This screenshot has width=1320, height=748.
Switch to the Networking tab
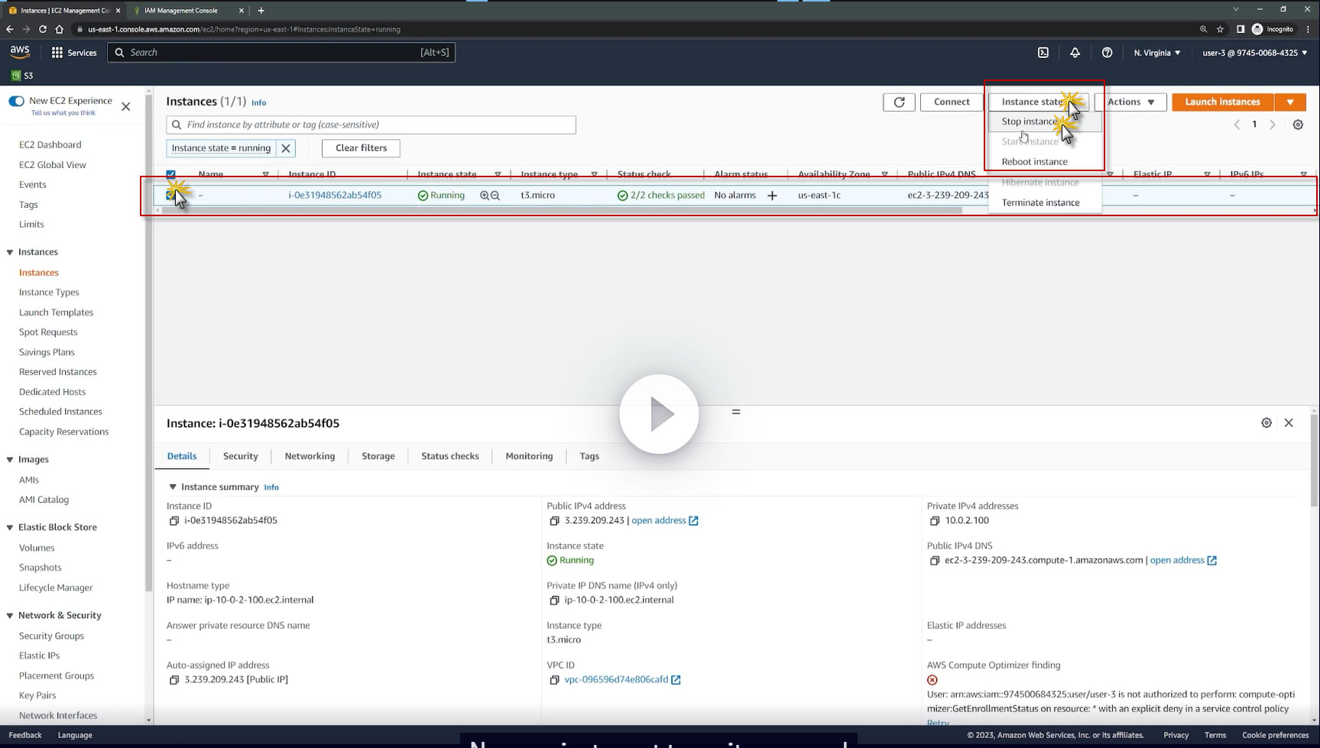click(x=310, y=456)
